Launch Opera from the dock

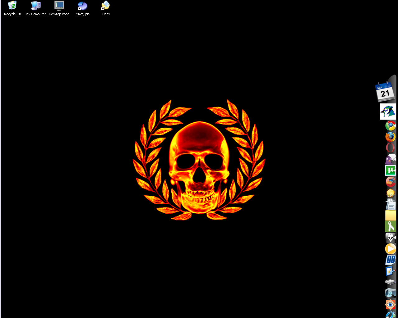(x=391, y=148)
